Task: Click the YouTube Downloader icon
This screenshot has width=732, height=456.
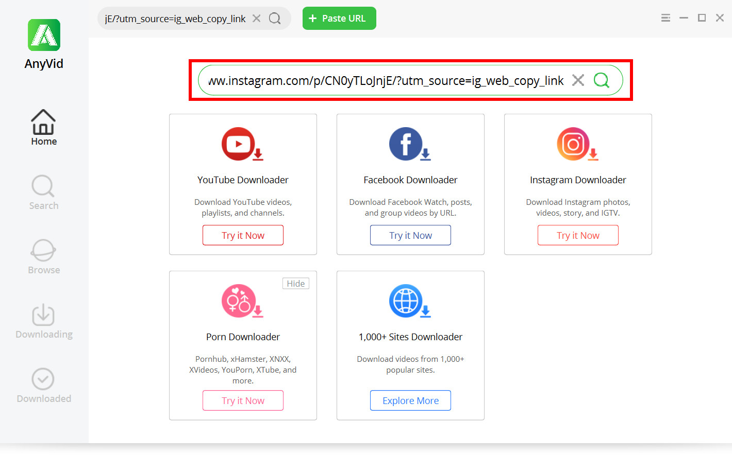Action: (x=242, y=144)
